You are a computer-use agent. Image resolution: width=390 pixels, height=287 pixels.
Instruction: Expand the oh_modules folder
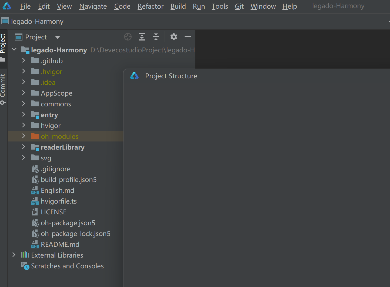24,136
